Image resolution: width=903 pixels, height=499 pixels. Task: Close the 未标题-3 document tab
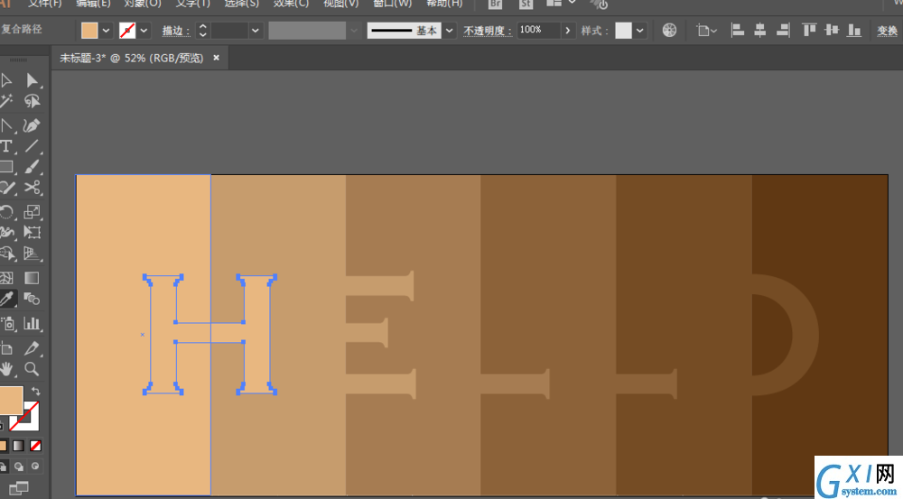coord(216,58)
